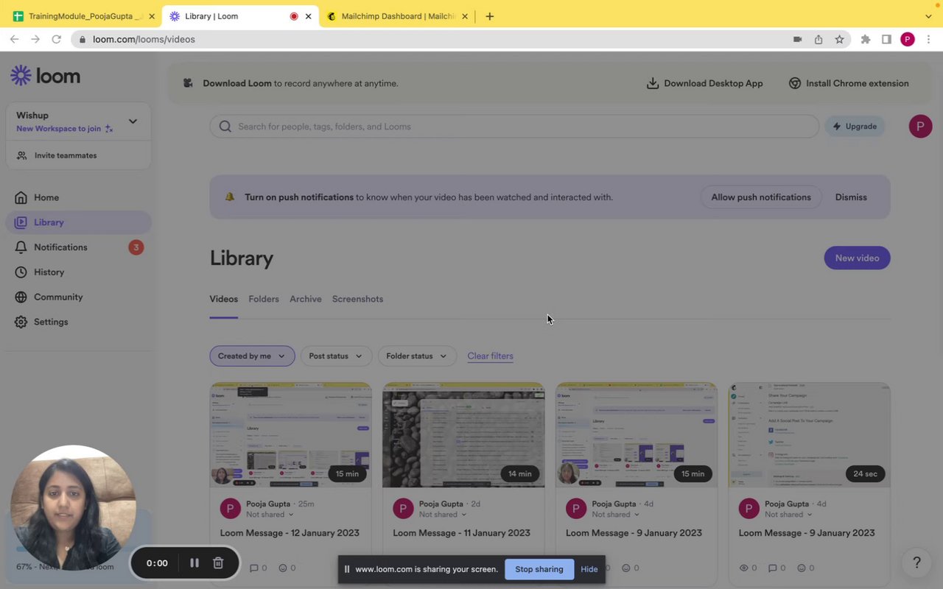943x589 pixels.
Task: Hide the screen sharing bar
Action: tap(589, 569)
